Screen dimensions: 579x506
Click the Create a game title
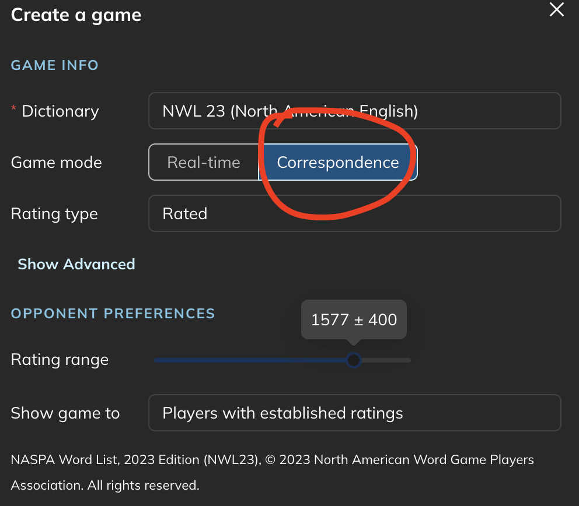(76, 15)
